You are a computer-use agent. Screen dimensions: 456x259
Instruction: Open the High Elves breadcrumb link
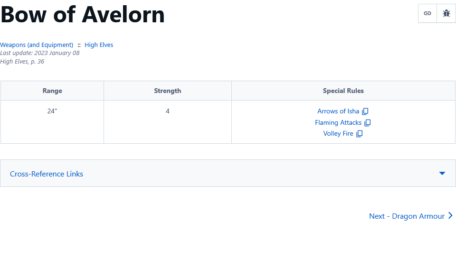point(99,45)
